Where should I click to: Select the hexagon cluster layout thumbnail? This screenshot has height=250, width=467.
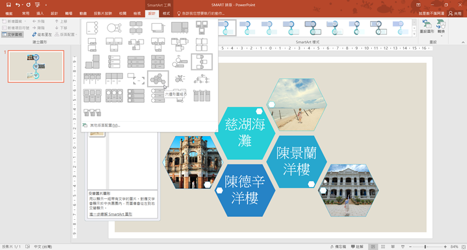point(158,78)
